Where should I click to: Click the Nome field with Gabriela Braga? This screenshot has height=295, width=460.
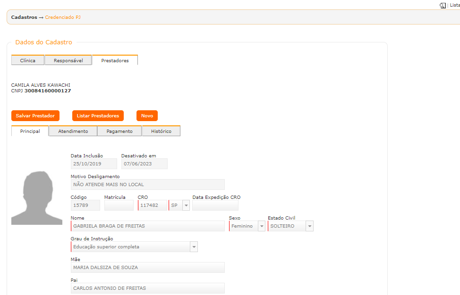pyautogui.click(x=147, y=226)
